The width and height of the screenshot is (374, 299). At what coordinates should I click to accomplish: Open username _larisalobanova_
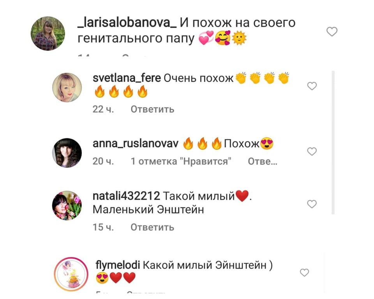(x=127, y=23)
